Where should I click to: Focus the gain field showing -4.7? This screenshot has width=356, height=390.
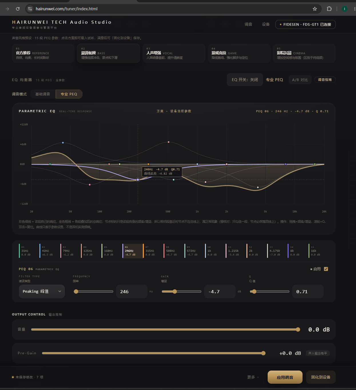pyautogui.click(x=220, y=292)
